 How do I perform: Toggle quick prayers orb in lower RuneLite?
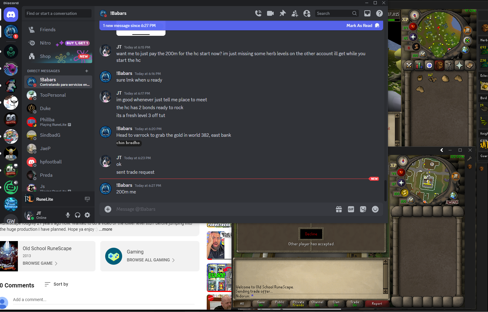click(398, 183)
